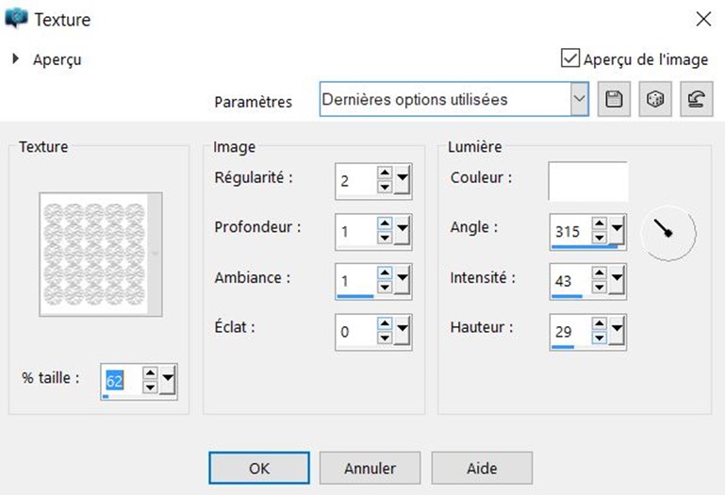The width and height of the screenshot is (725, 495).
Task: Click the save preset floppy disk icon
Action: pyautogui.click(x=614, y=100)
